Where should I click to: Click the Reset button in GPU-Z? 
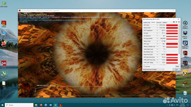(177, 66)
